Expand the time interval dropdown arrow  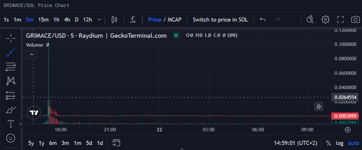pos(99,19)
